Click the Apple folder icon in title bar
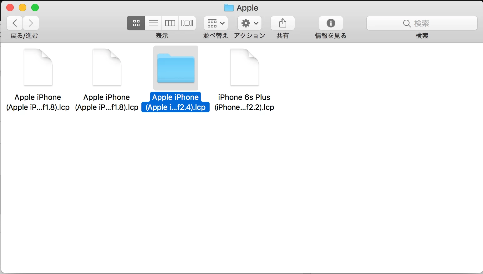 (x=229, y=8)
